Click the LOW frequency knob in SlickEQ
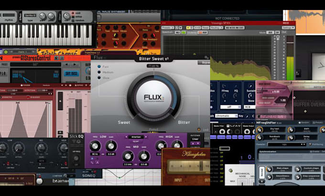 (x=96, y=146)
